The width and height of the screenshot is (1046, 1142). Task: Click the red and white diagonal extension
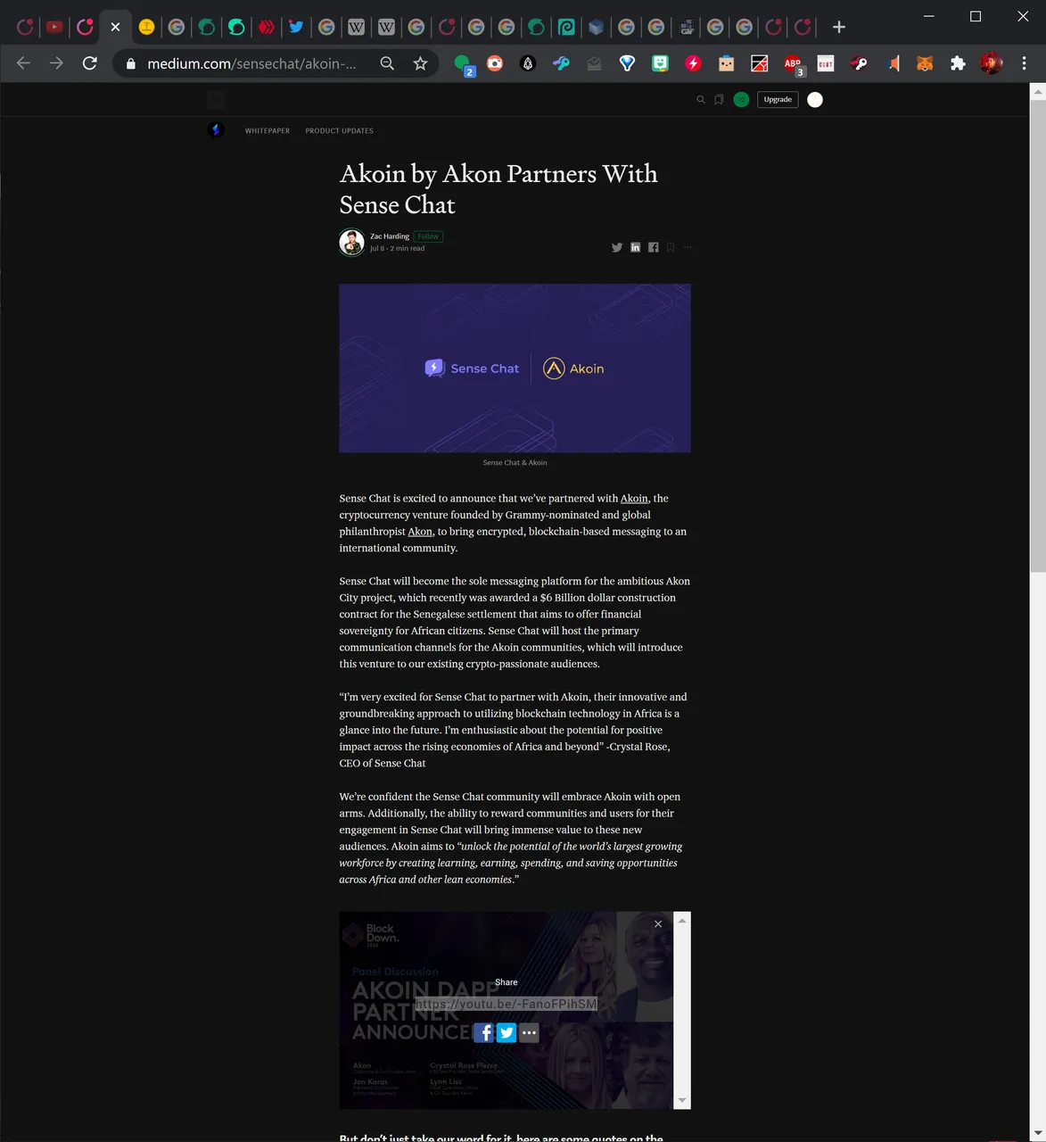759,63
